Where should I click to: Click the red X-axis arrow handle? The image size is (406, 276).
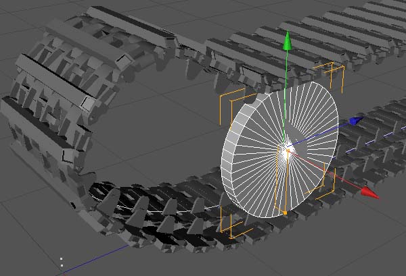click(x=370, y=192)
